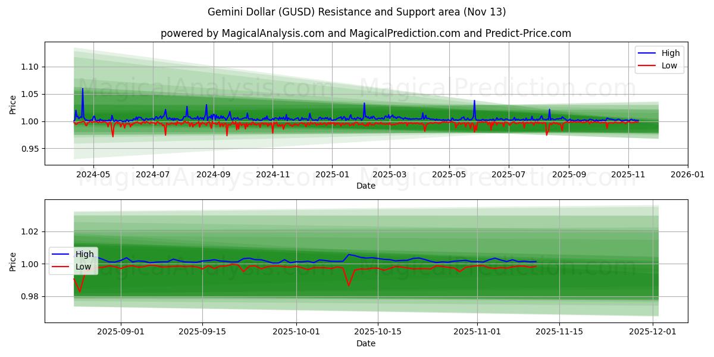
Task: Toggle the Low series in the top legend
Action: point(669,65)
